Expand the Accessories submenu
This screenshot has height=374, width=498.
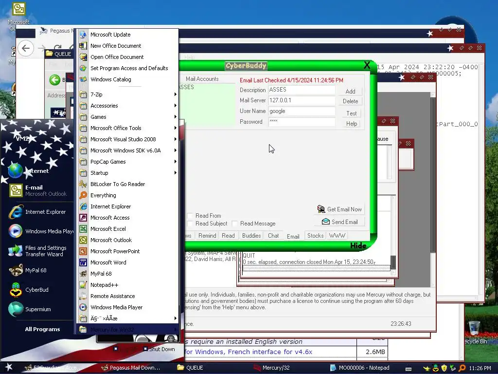point(127,106)
